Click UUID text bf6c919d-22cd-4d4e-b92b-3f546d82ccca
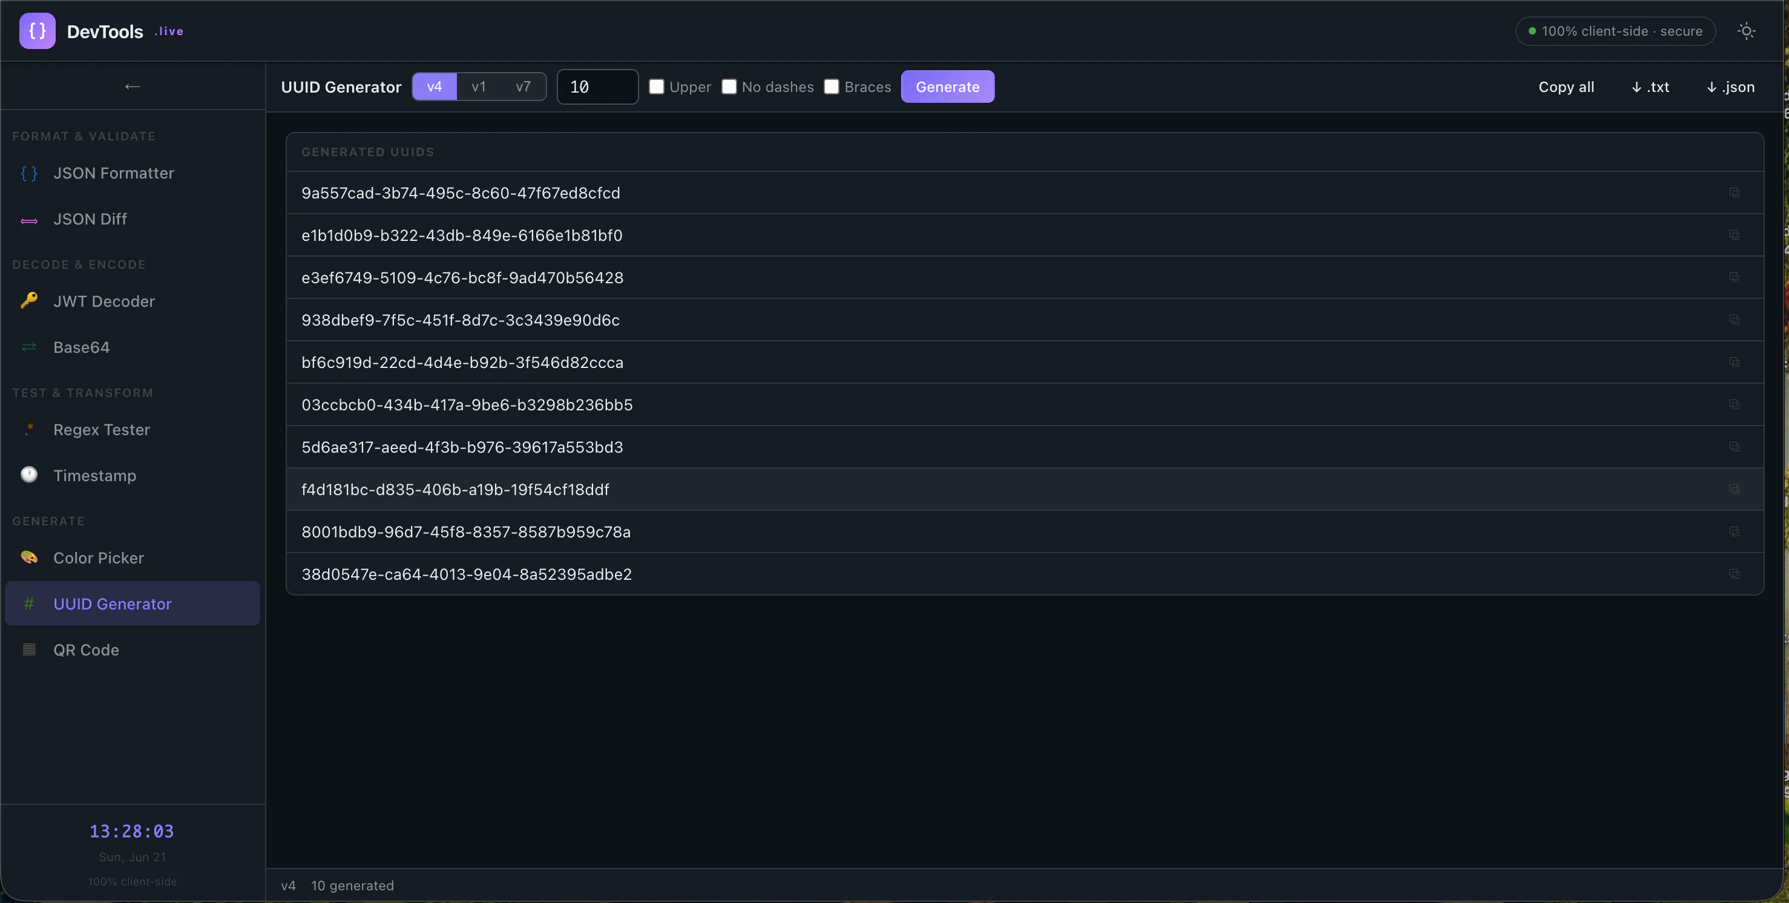This screenshot has width=1789, height=903. pyautogui.click(x=462, y=362)
